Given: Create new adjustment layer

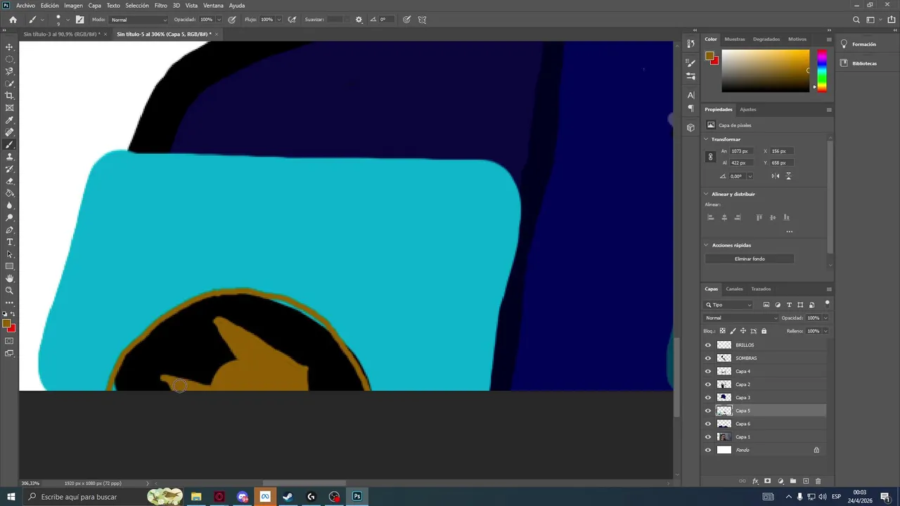Looking at the screenshot, I should click(780, 481).
